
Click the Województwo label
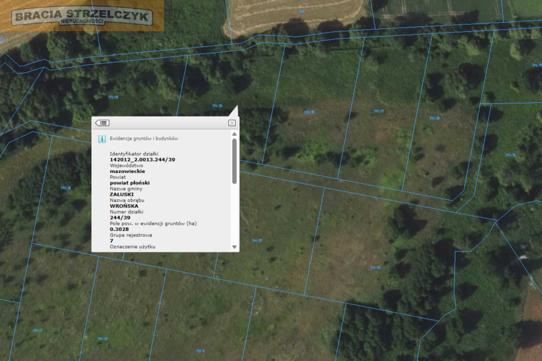126,165
